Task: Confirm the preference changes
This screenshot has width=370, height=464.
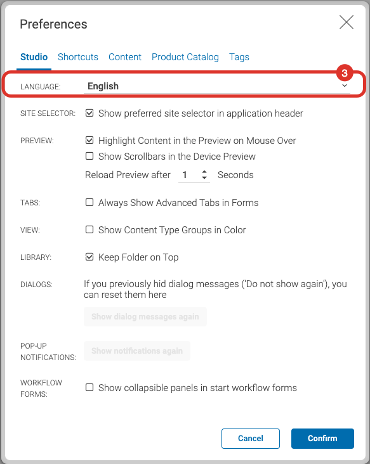Action: pyautogui.click(x=322, y=438)
